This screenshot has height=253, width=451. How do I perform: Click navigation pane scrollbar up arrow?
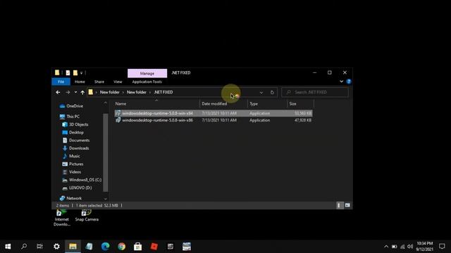[106, 103]
